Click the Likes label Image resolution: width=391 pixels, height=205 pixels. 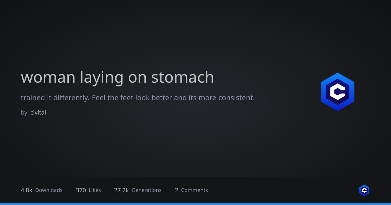(x=95, y=190)
